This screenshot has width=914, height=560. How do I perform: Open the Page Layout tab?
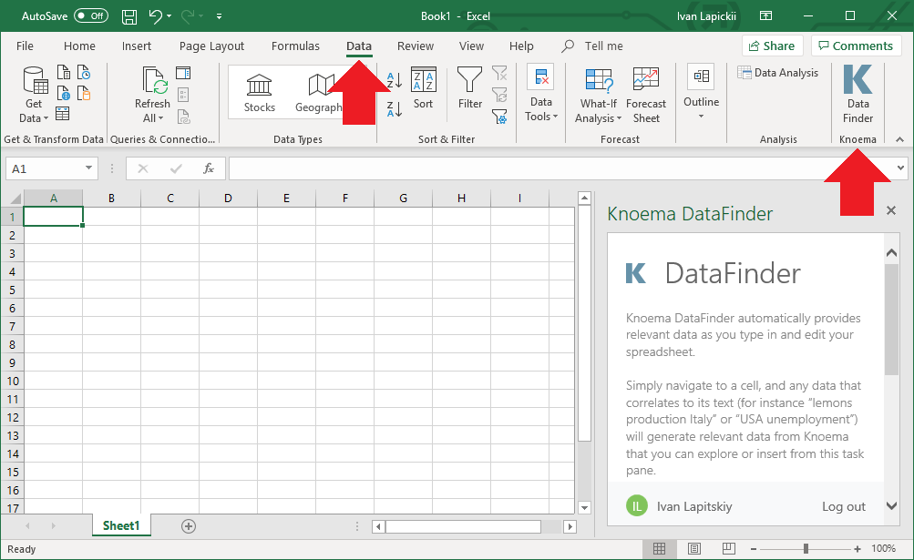pos(211,46)
